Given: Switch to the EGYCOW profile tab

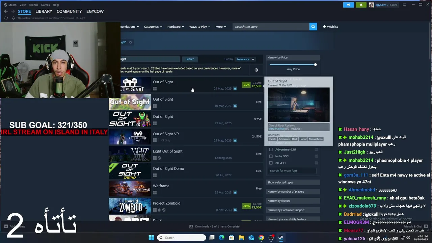Looking at the screenshot, I should (x=95, y=11).
